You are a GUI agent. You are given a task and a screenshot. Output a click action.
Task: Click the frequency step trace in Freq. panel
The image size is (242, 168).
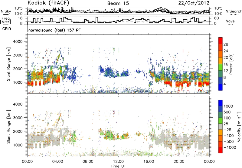coord(119,20)
